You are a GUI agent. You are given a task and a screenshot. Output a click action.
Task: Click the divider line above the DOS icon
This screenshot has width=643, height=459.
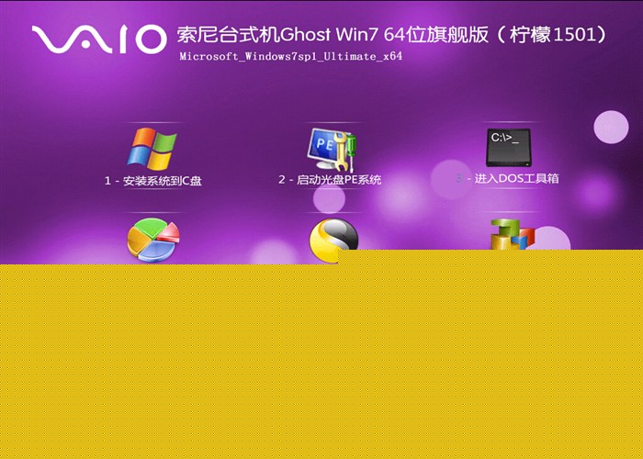pyautogui.click(x=508, y=121)
